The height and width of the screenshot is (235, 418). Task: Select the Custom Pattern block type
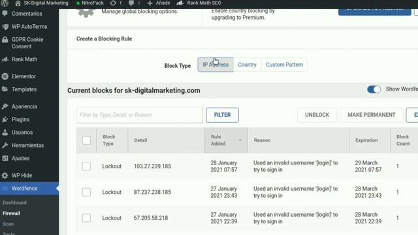(x=285, y=65)
